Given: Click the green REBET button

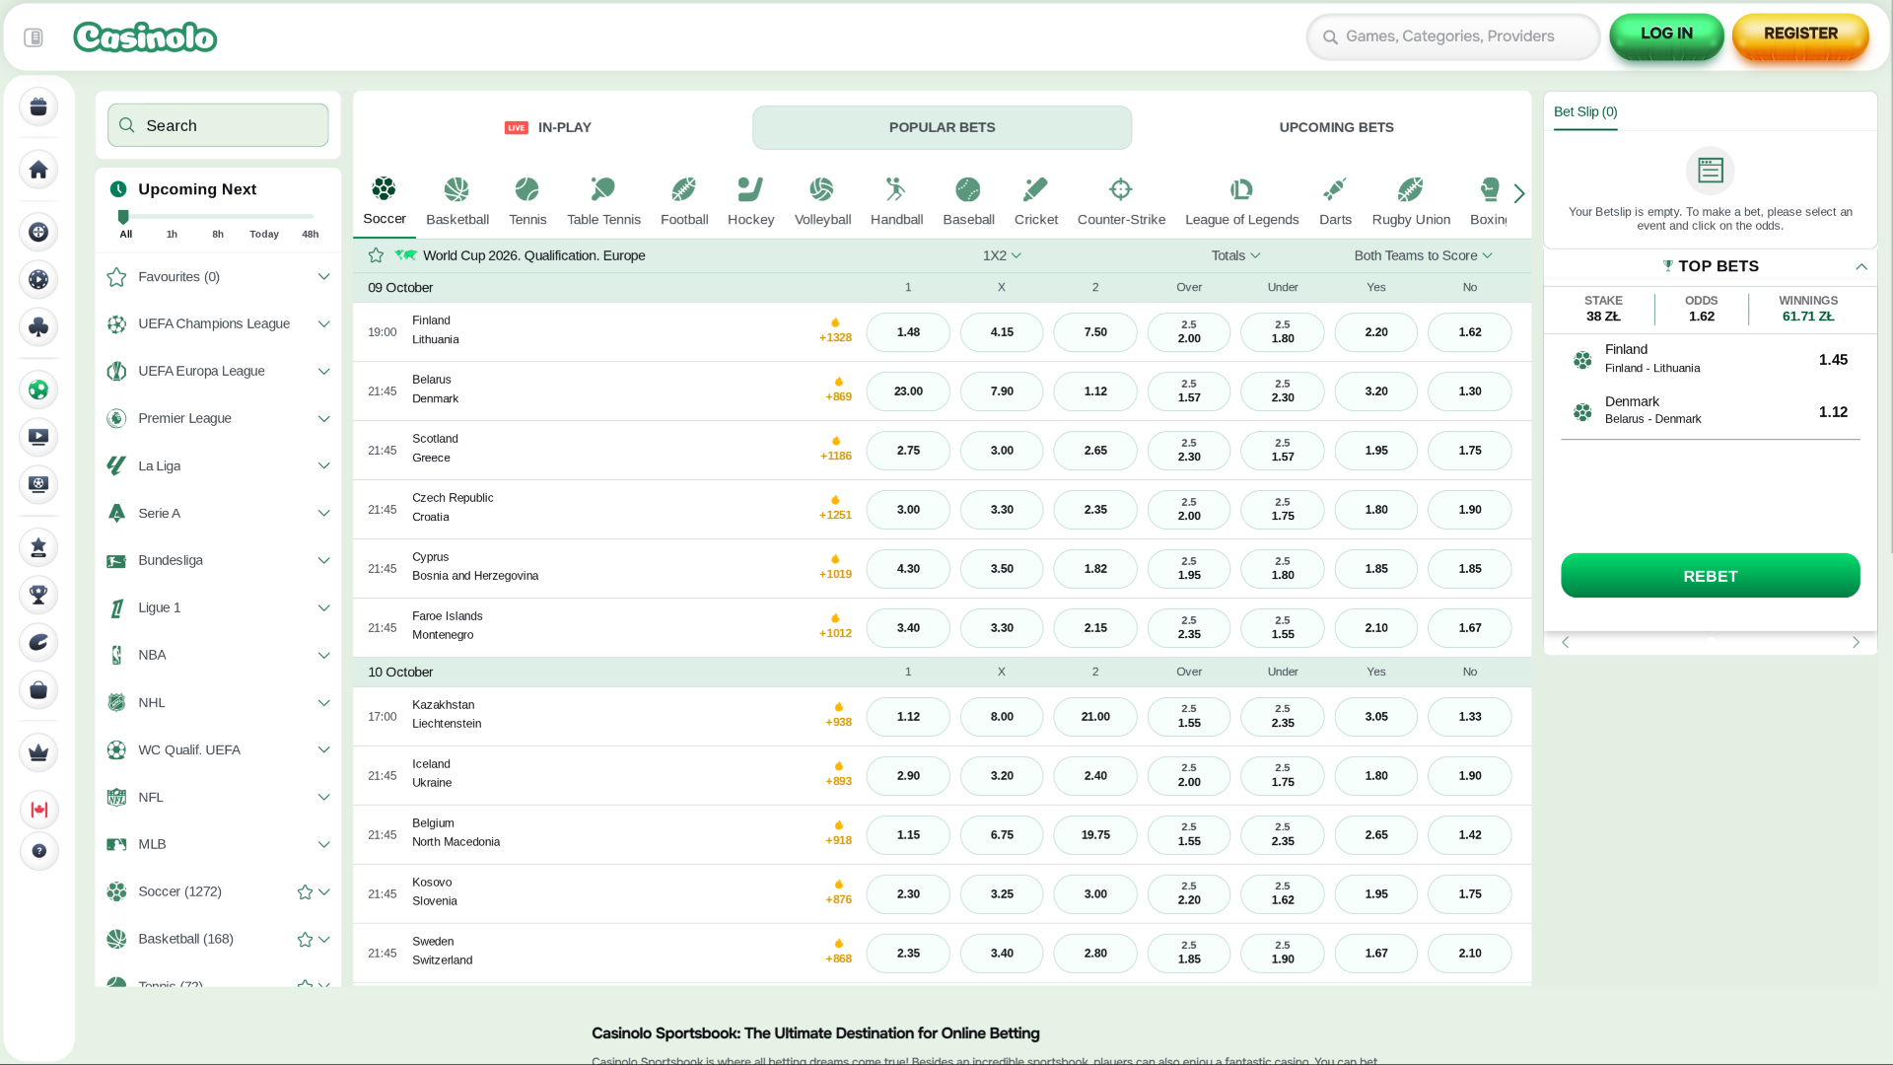Looking at the screenshot, I should click(x=1710, y=576).
